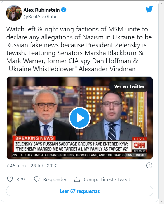
Task: Open the @RealAlexRubi handle link
Action: (x=40, y=16)
